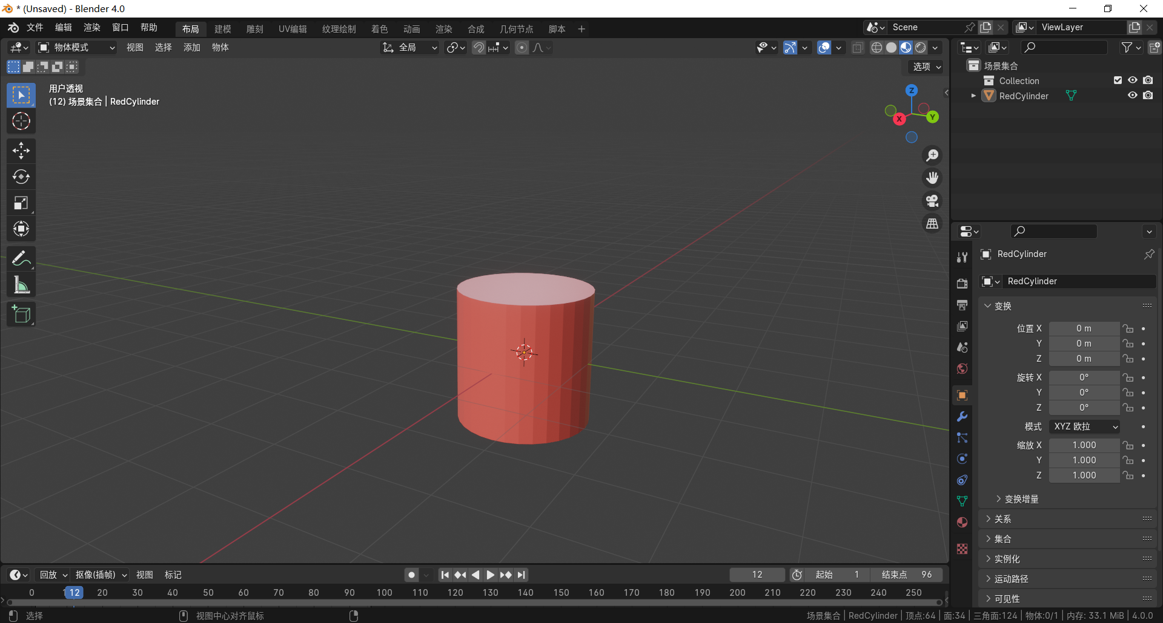
Task: Click frame 12 playhead marker in timeline
Action: [x=74, y=593]
